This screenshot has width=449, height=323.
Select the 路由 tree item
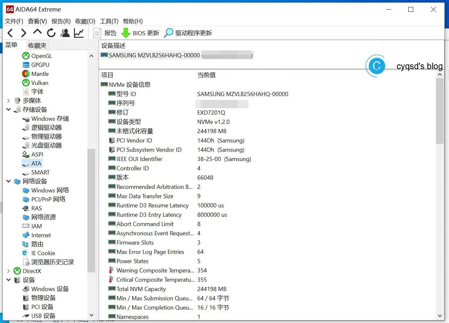pyautogui.click(x=33, y=244)
